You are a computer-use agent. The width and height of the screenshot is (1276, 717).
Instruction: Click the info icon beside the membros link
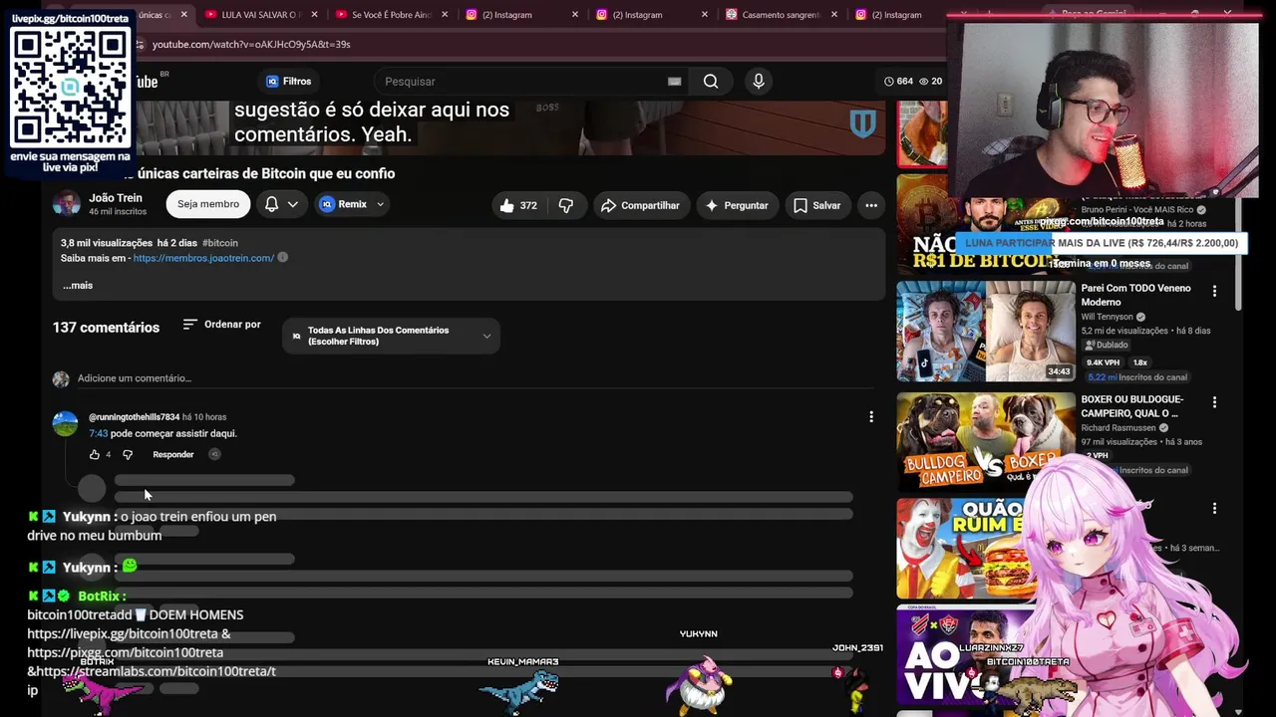pos(283,258)
